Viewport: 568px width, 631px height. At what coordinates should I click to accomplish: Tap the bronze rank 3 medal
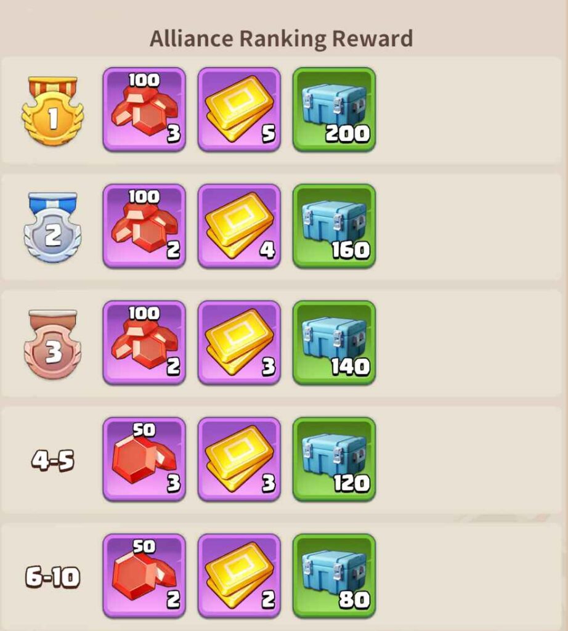click(x=53, y=344)
